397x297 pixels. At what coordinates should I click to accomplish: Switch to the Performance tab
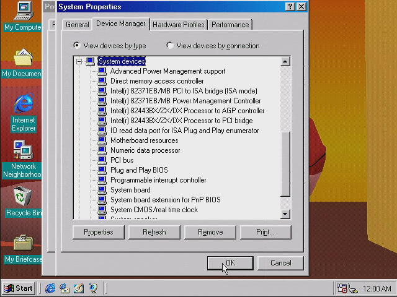point(230,25)
